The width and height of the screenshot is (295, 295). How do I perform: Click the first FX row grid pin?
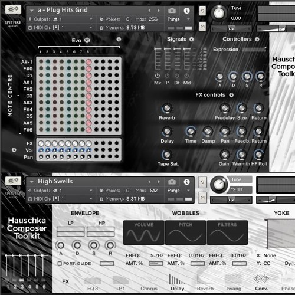click(x=41, y=143)
